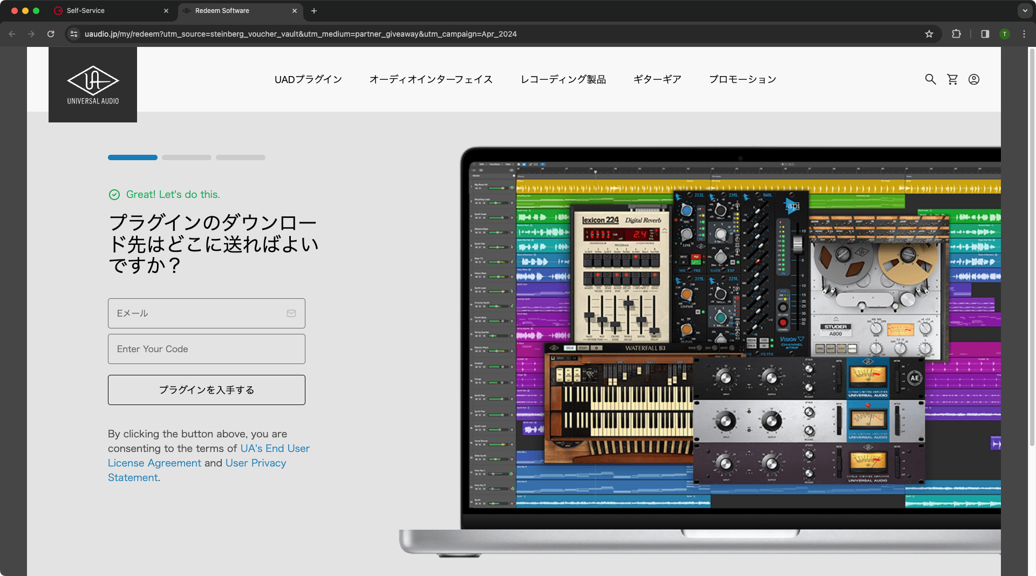Click the browser address bar URL
This screenshot has height=576, width=1036.
(301, 34)
